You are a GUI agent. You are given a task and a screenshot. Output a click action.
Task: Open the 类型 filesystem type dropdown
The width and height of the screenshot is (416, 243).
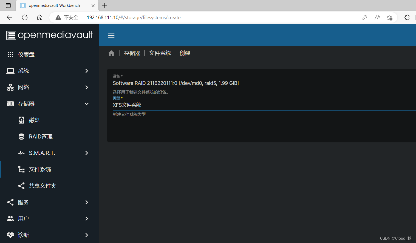pyautogui.click(x=264, y=105)
